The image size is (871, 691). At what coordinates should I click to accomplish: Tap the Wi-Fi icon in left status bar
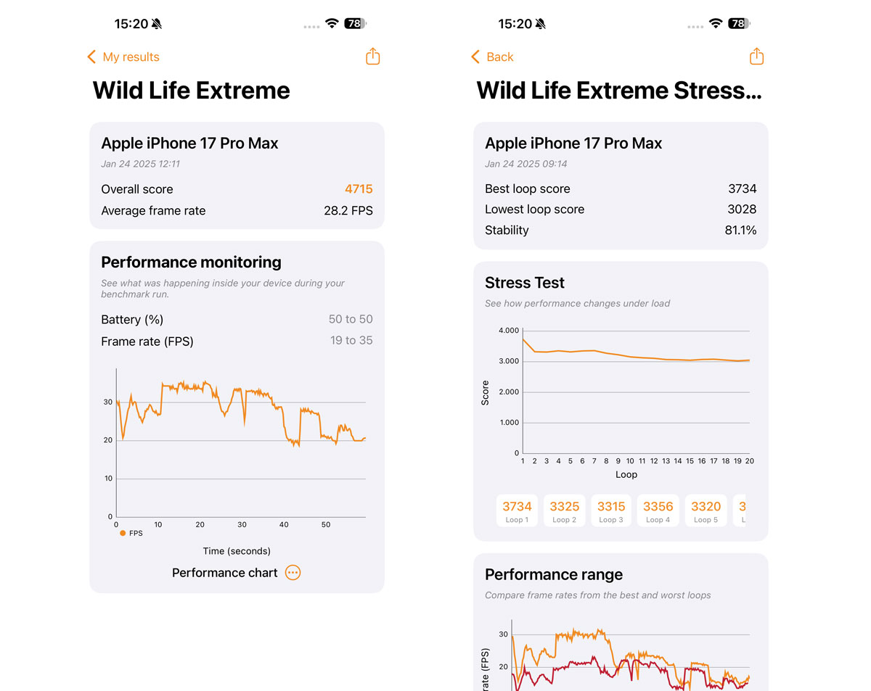(x=332, y=24)
